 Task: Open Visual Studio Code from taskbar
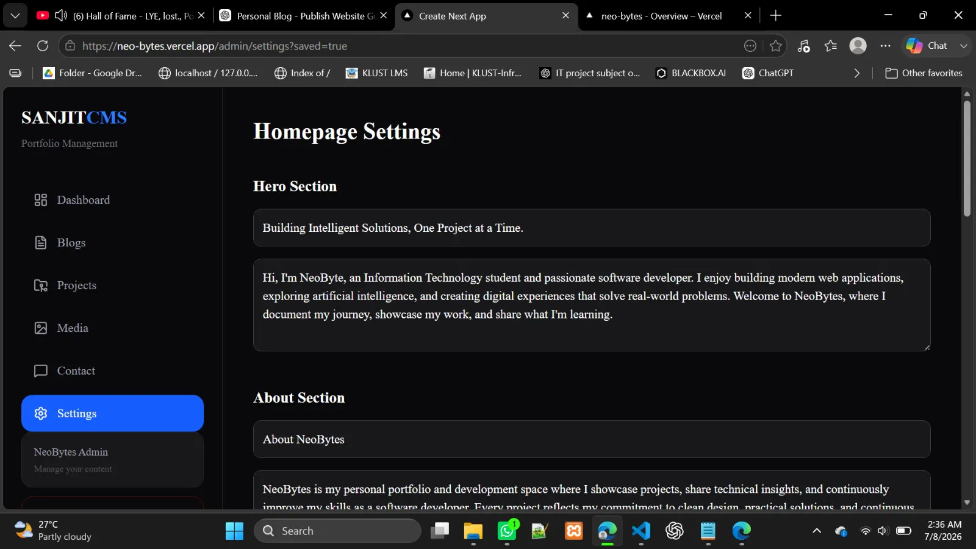641,531
